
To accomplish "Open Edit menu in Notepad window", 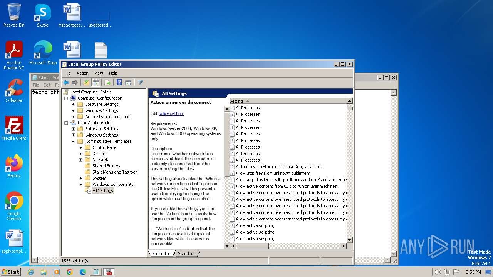I will [47, 85].
